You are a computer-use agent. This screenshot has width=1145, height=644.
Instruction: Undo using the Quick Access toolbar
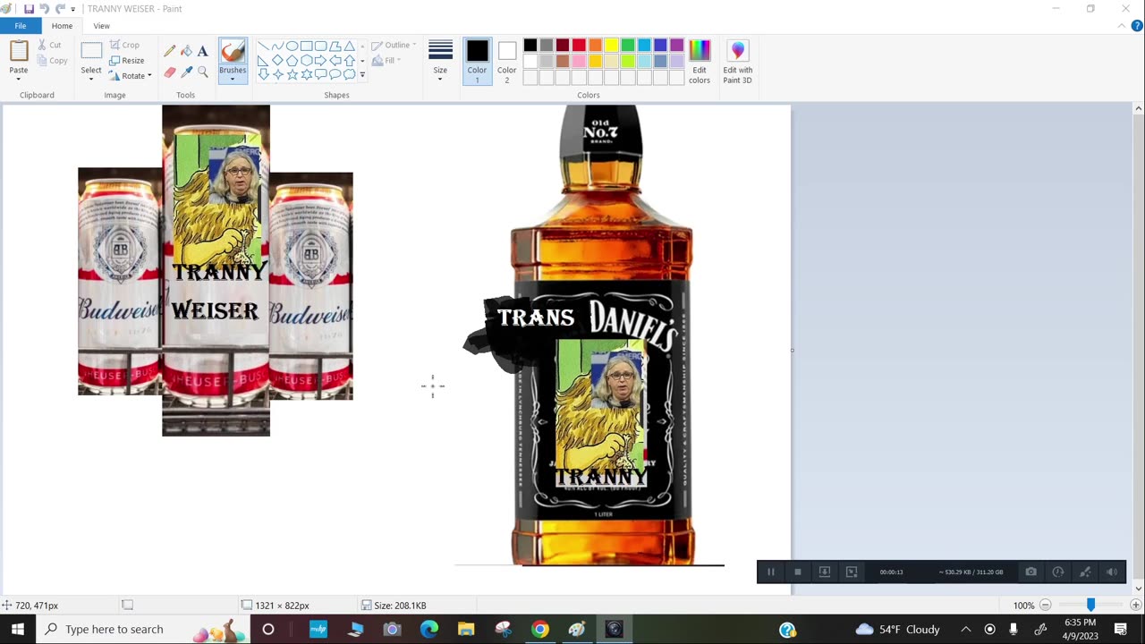click(x=44, y=9)
